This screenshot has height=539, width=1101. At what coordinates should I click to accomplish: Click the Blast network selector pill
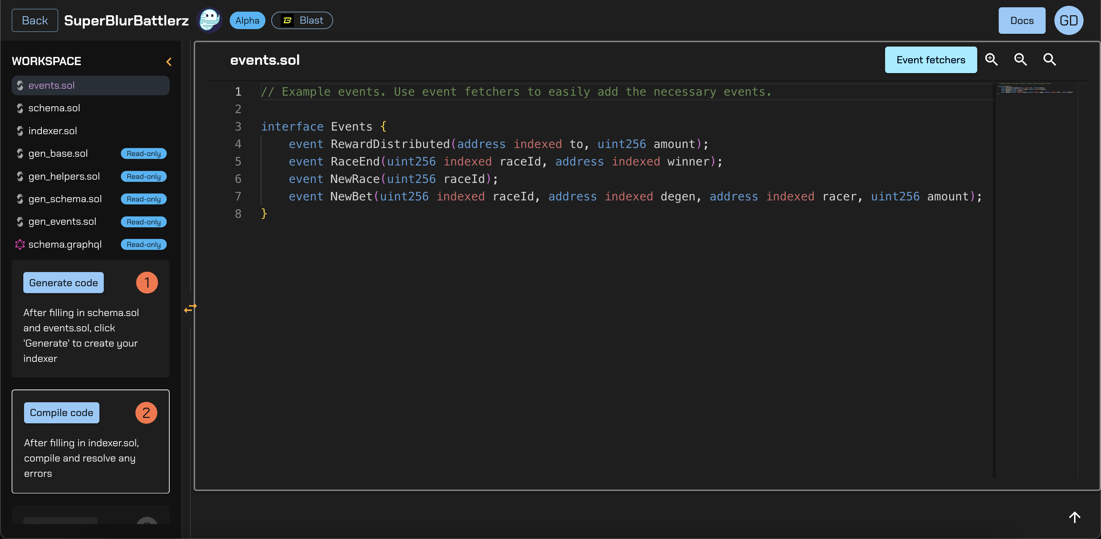click(x=302, y=20)
